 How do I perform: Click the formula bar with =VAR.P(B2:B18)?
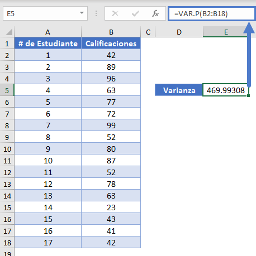pyautogui.click(x=212, y=13)
